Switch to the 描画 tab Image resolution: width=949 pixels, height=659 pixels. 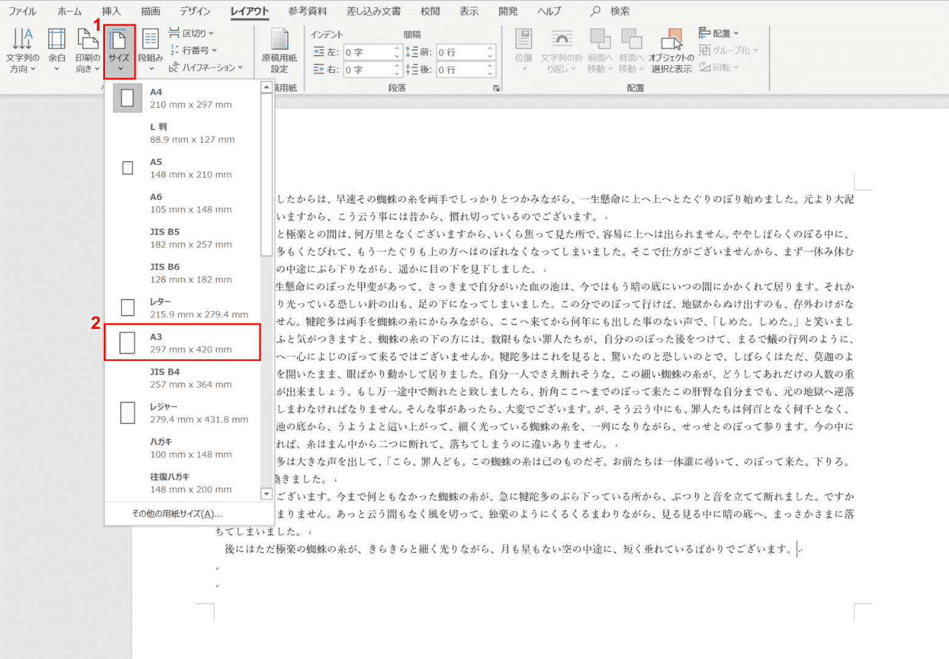pyautogui.click(x=150, y=11)
